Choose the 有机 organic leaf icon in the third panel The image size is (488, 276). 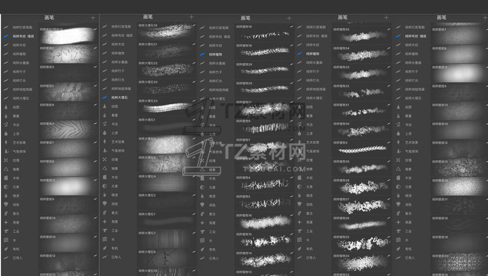(x=202, y=249)
